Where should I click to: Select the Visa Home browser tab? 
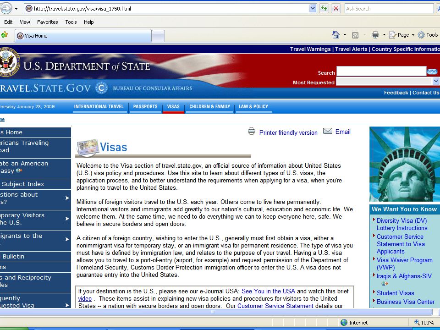[83, 36]
